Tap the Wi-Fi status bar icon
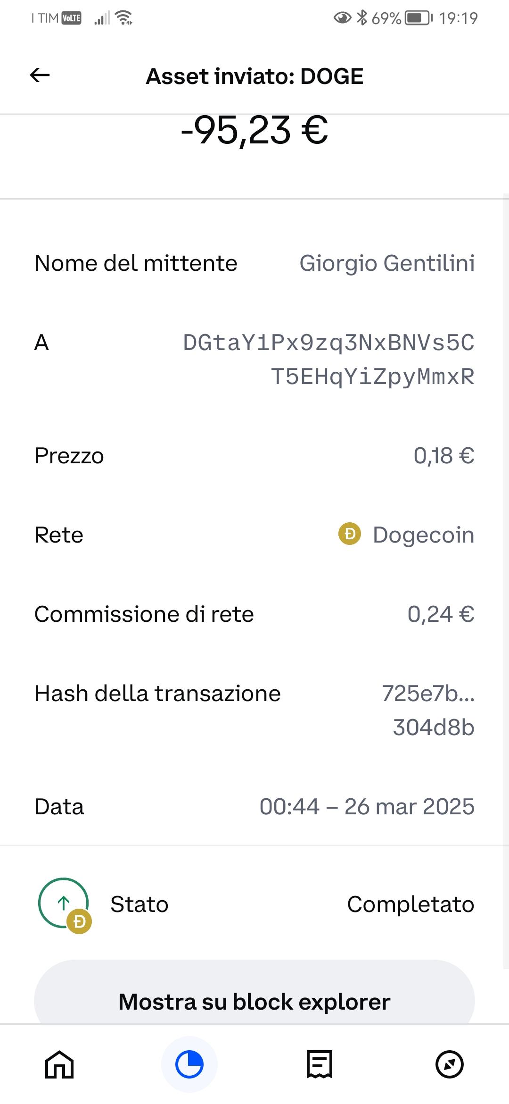This screenshot has height=1104, width=509. (x=124, y=18)
